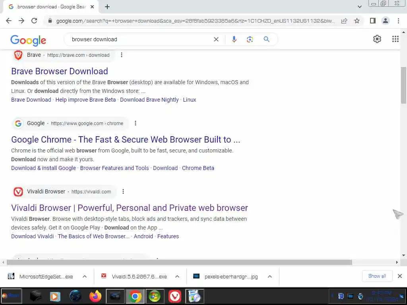
Task: Open the Chrome profile avatar menu
Action: 386,21
